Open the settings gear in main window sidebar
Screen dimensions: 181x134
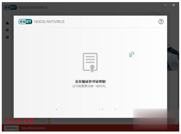tap(7, 30)
